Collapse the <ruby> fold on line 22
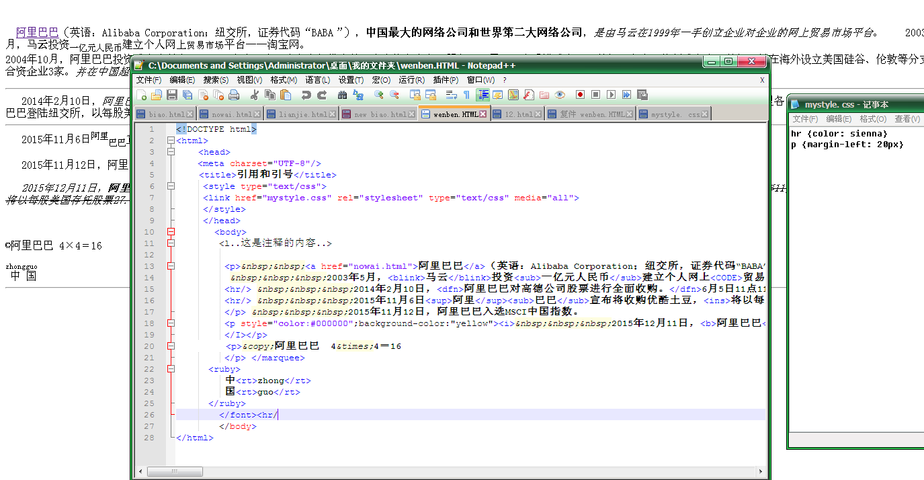 pos(171,369)
